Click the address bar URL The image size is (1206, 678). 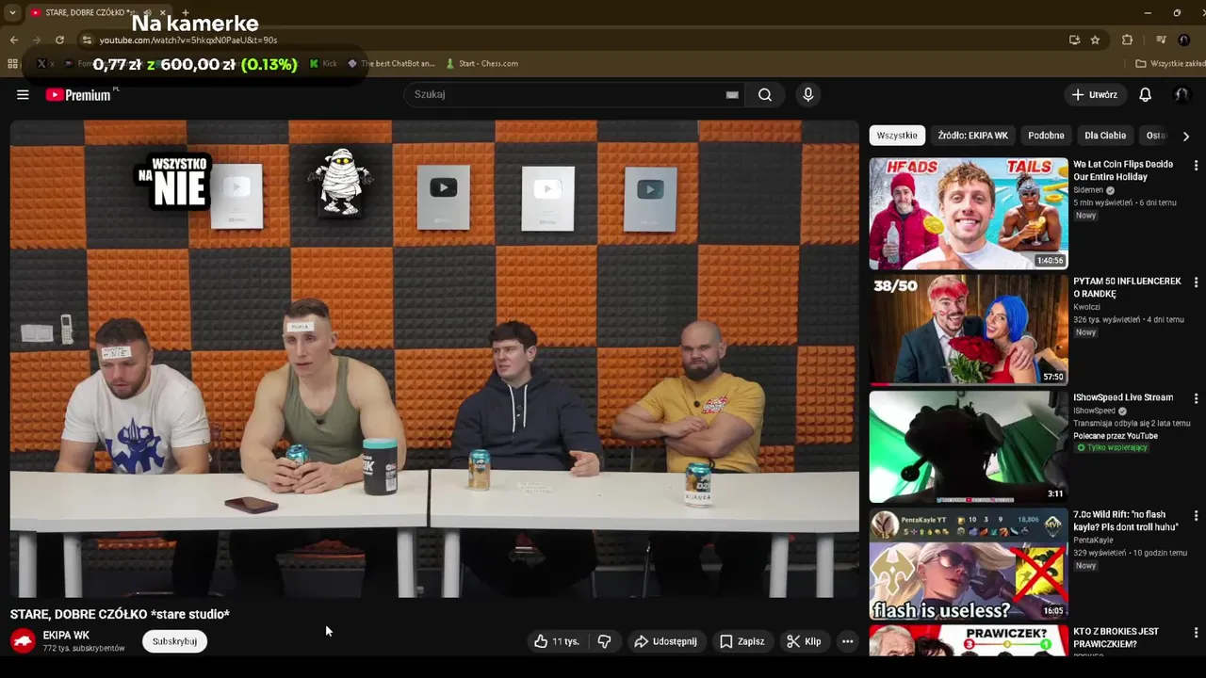pos(188,40)
